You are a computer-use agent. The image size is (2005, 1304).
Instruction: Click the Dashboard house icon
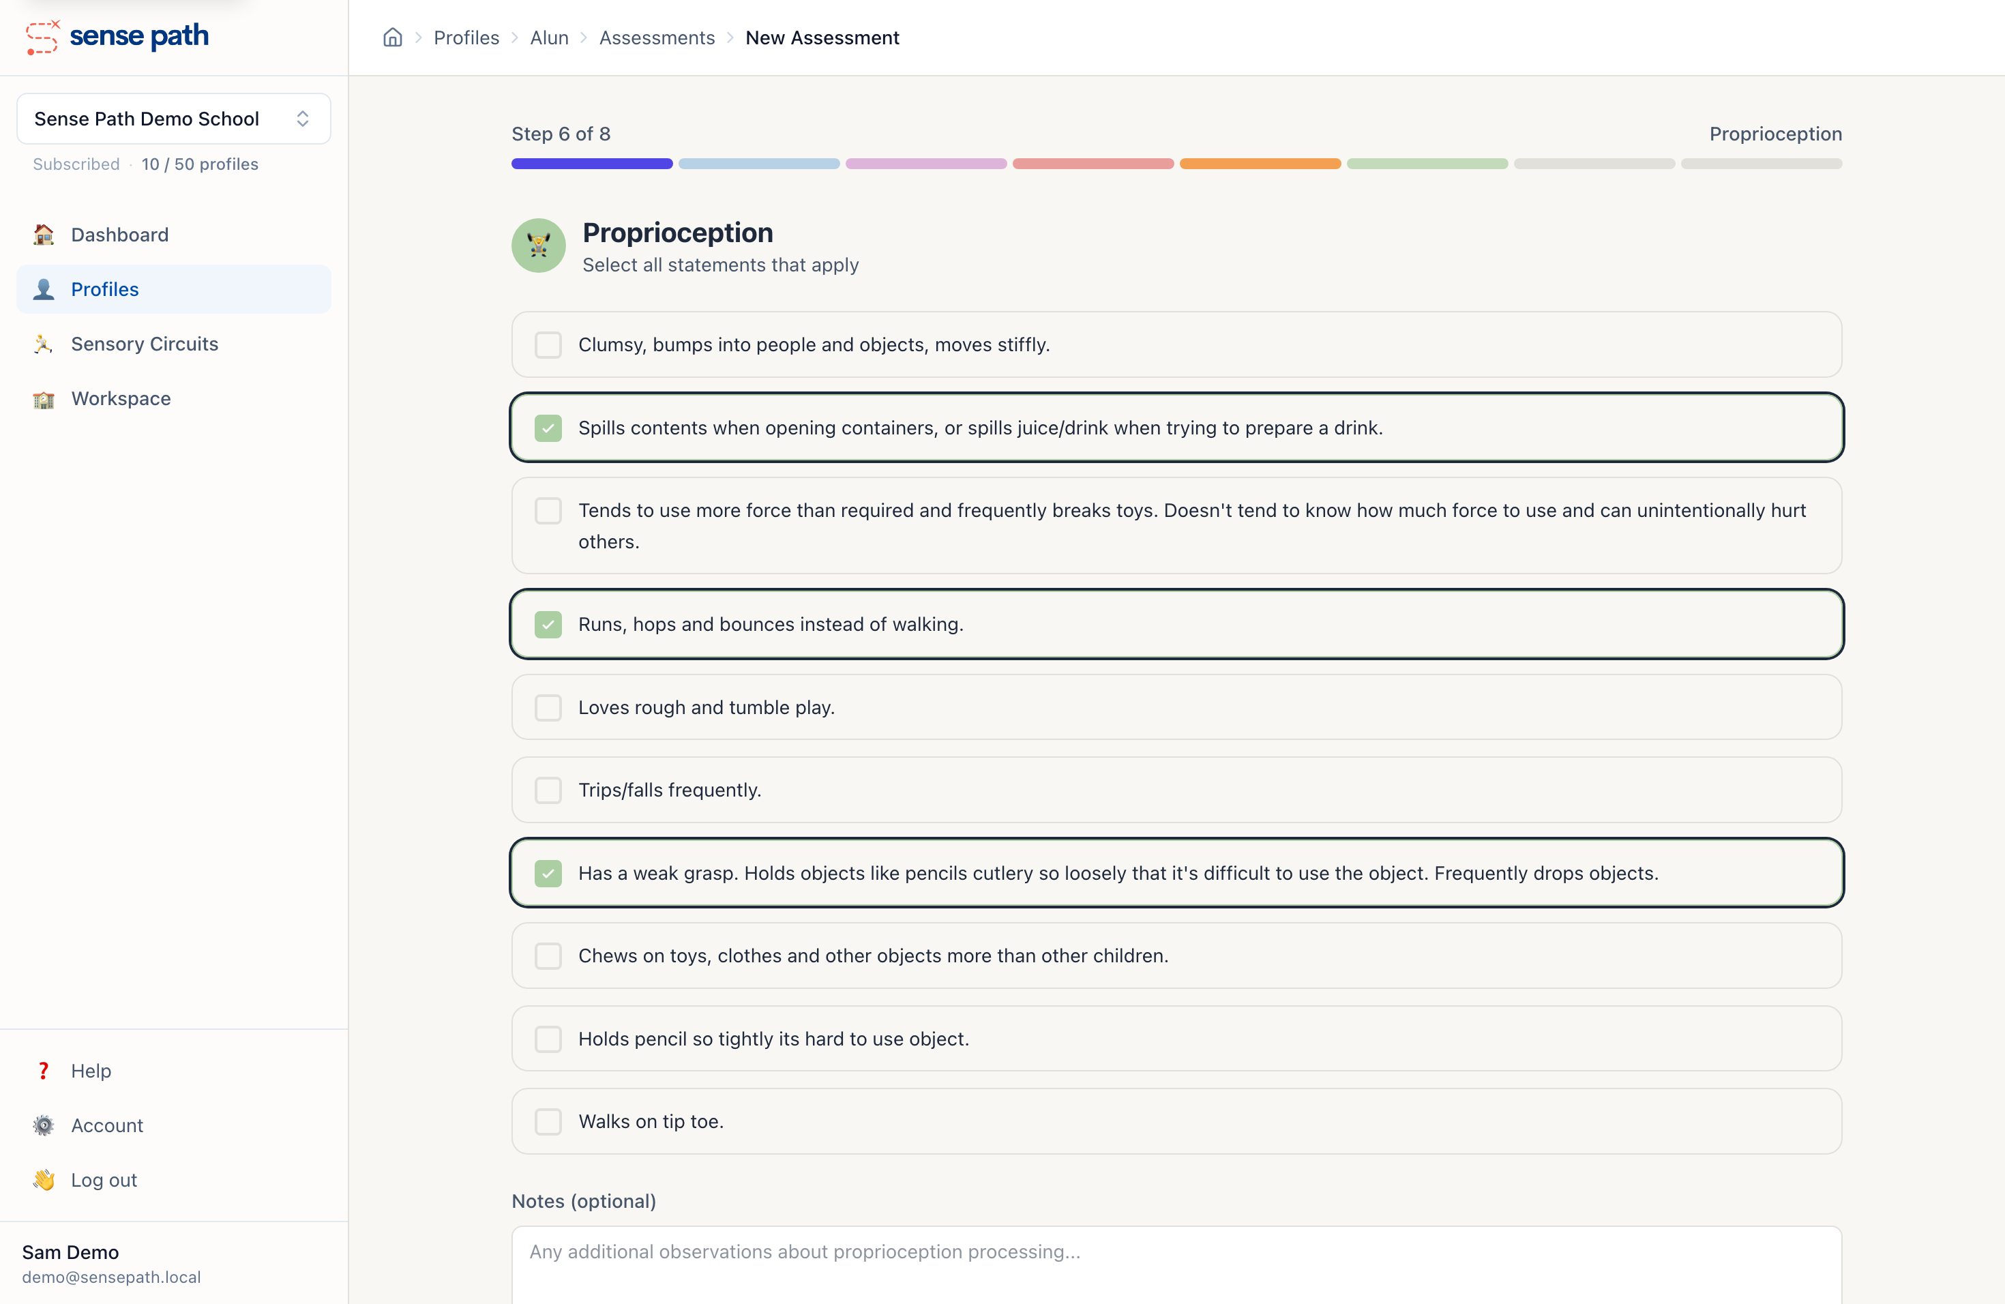pyautogui.click(x=44, y=234)
